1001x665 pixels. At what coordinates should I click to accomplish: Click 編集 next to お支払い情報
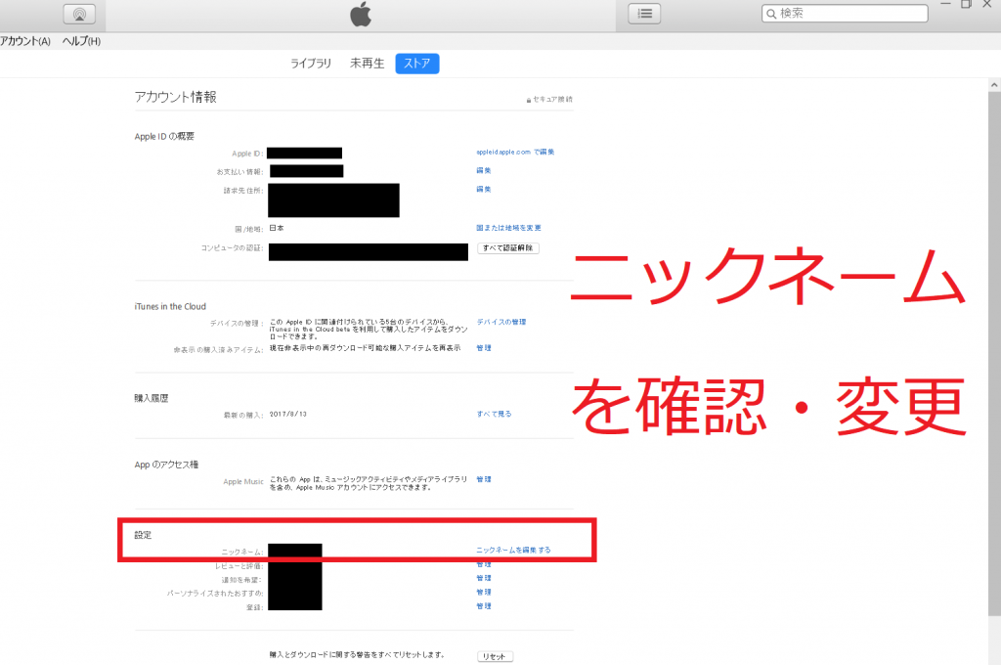click(484, 170)
